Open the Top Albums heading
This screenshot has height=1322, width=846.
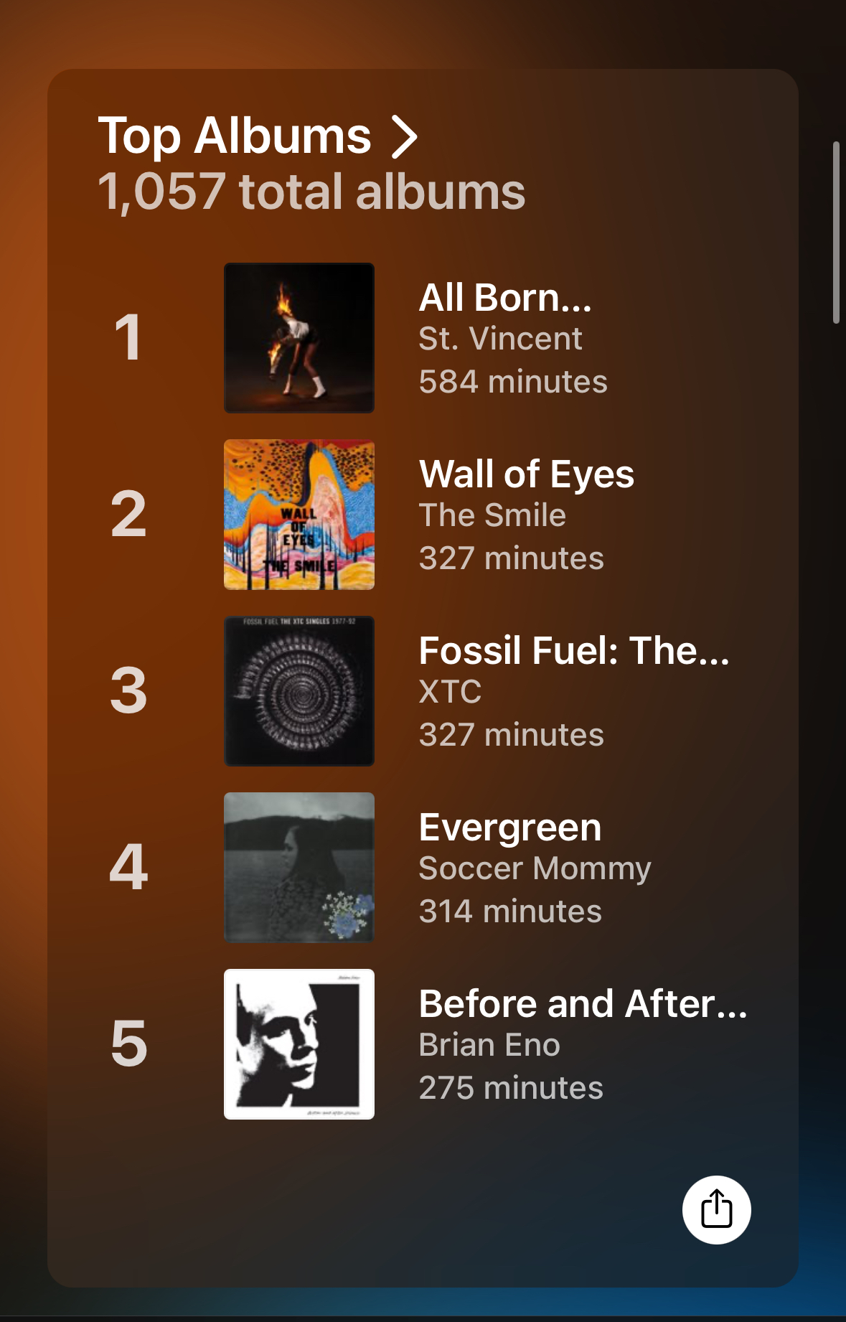235,136
